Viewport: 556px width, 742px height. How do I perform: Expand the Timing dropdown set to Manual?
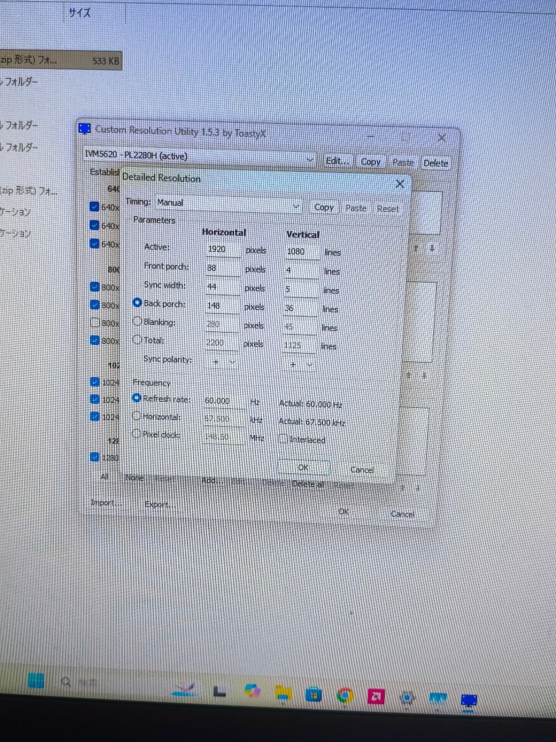[229, 204]
